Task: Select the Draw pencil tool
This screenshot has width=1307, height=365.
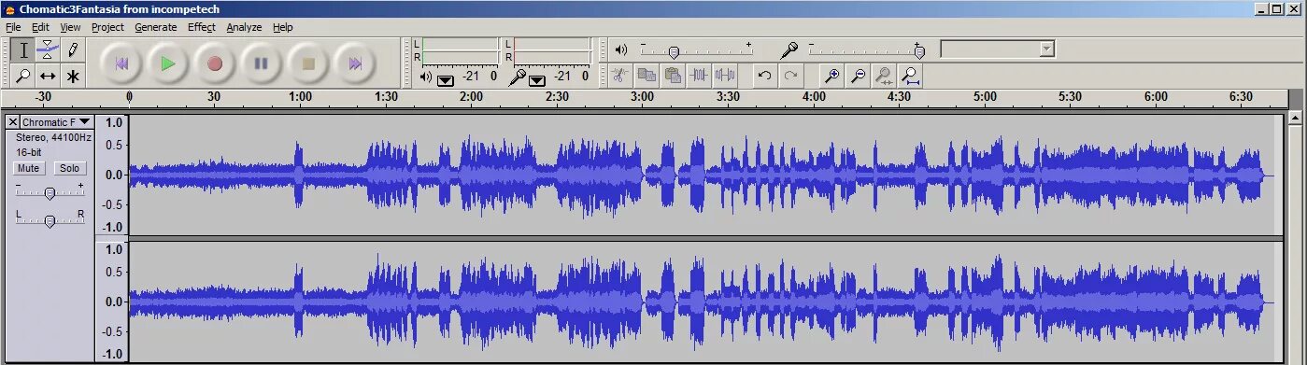Action: pyautogui.click(x=73, y=50)
